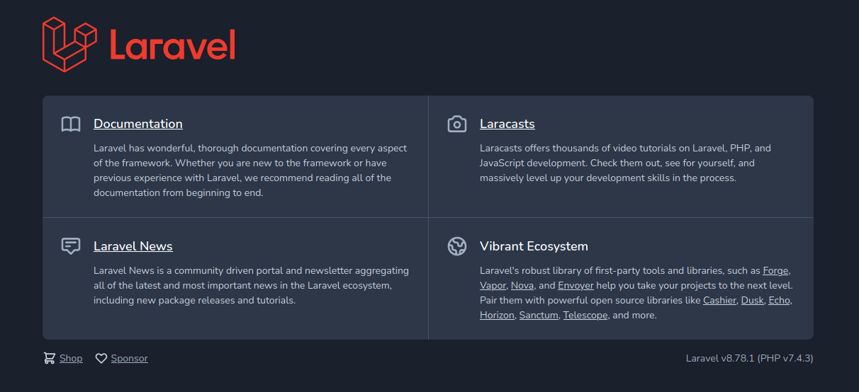859x392 pixels.
Task: Click the heart Sponsor icon
Action: [101, 358]
